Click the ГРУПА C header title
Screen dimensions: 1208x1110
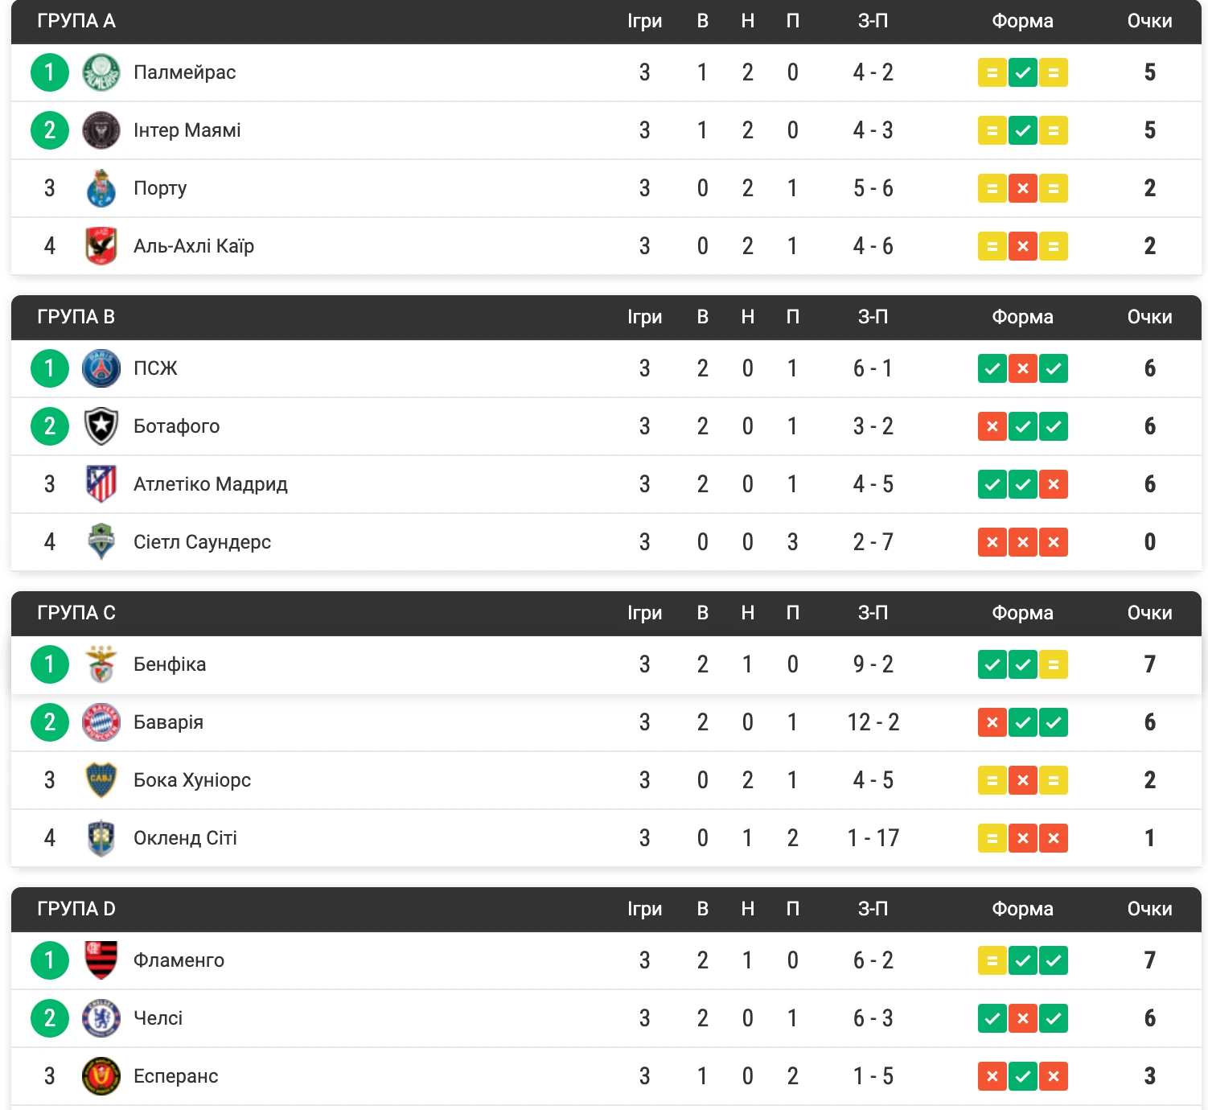click(76, 613)
